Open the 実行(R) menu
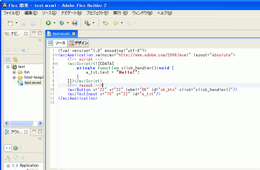 120,13
